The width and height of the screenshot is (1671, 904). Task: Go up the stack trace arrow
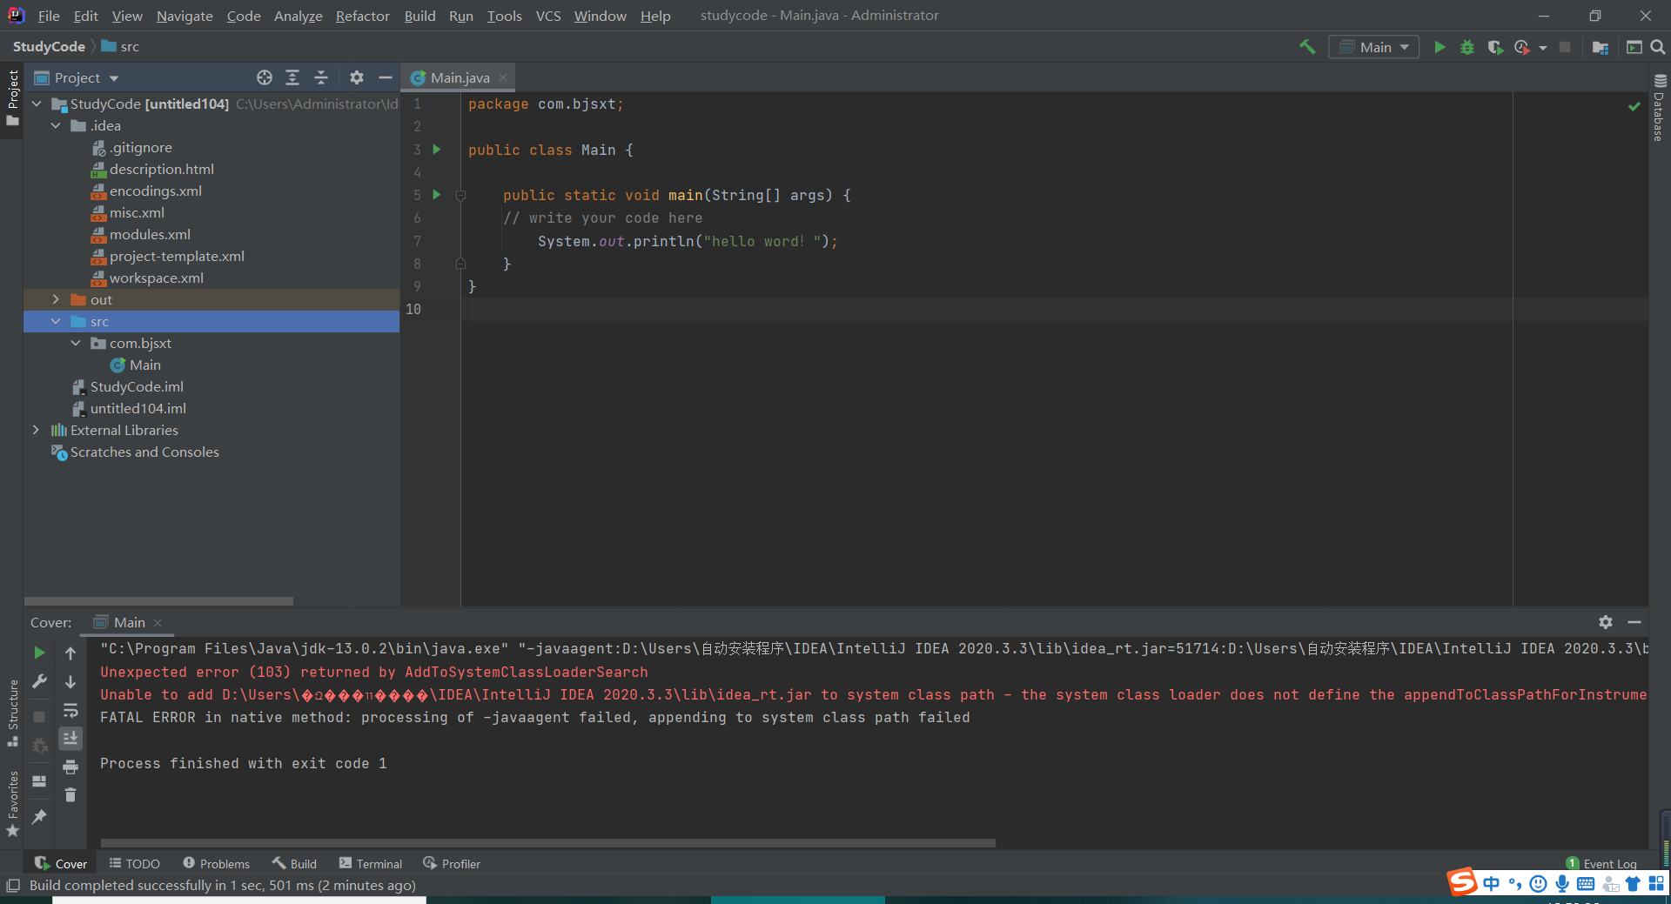(x=70, y=653)
